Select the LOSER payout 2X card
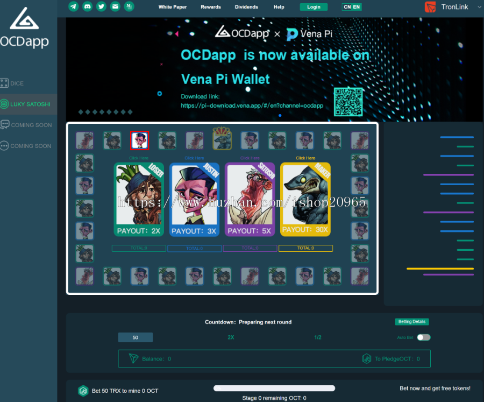This screenshot has width=484, height=402. 139,199
